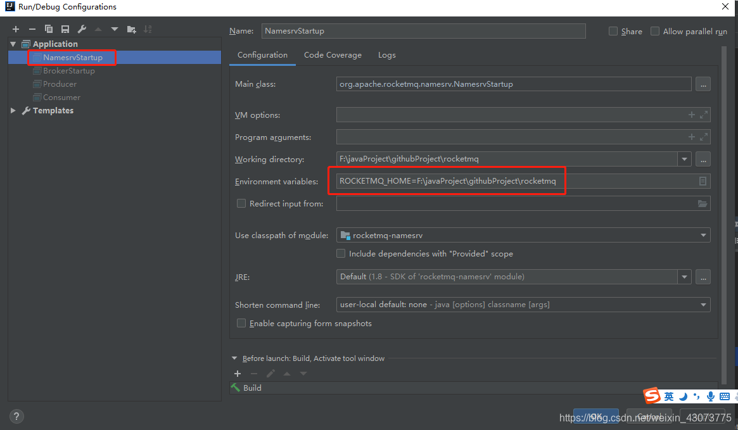Open environment variables editor icon

pyautogui.click(x=703, y=181)
